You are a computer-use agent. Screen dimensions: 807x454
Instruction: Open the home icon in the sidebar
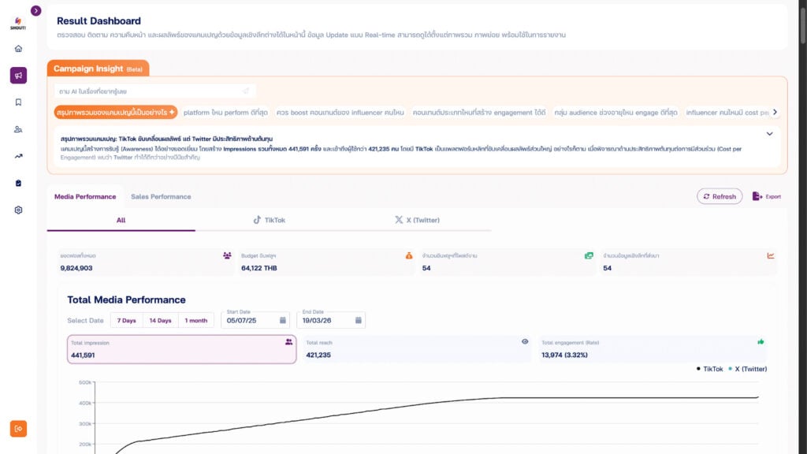tap(19, 48)
